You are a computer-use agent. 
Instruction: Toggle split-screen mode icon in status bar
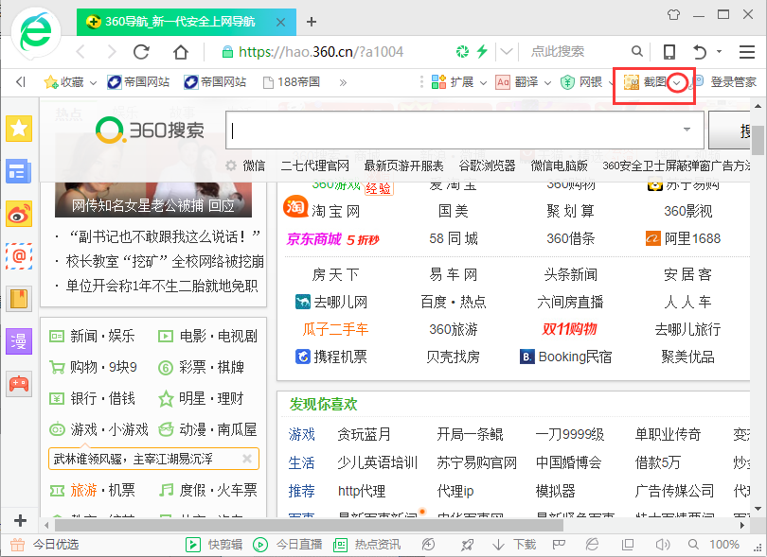point(626,544)
